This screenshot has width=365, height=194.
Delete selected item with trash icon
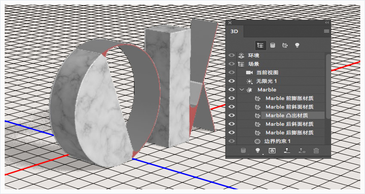click(316, 151)
